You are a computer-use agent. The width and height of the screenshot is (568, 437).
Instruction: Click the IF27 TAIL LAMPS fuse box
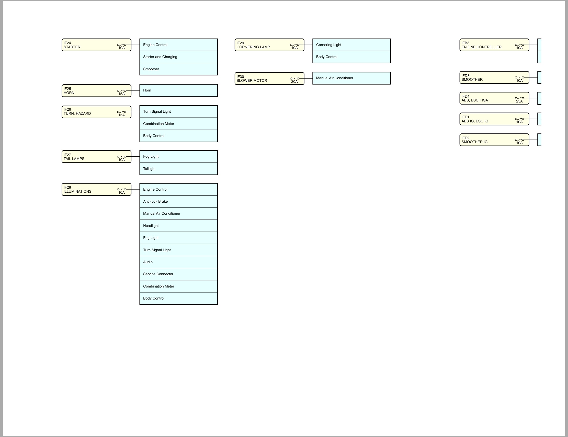pos(96,157)
